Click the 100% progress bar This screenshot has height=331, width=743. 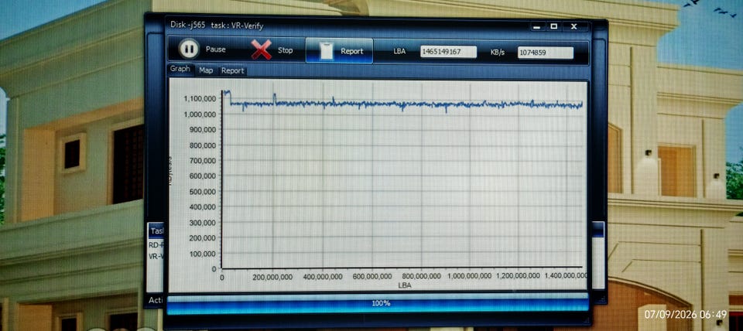point(378,303)
